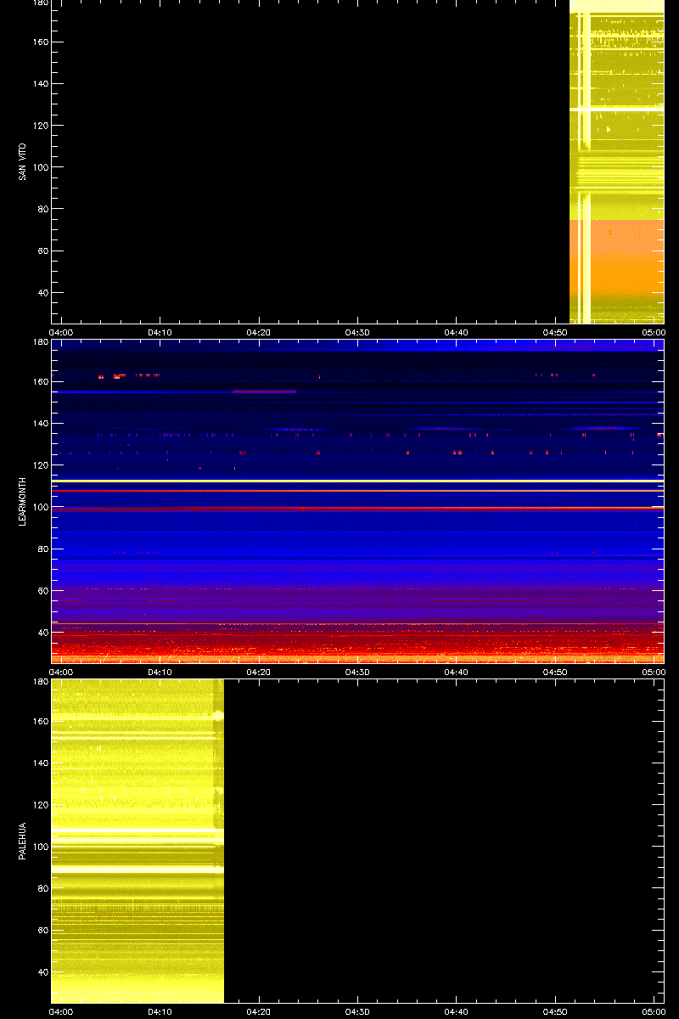Select the San Vito spectrogram data strip
Viewport: 679px width, 1019px height.
[616, 161]
